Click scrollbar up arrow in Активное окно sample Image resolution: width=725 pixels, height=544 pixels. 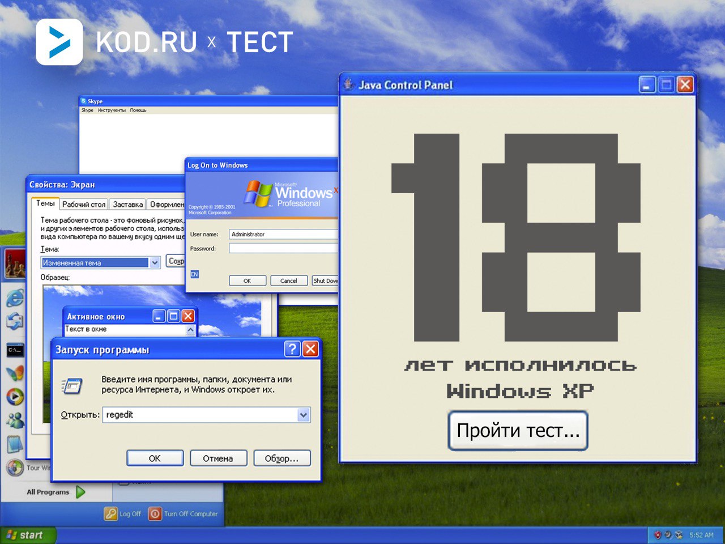tap(190, 329)
